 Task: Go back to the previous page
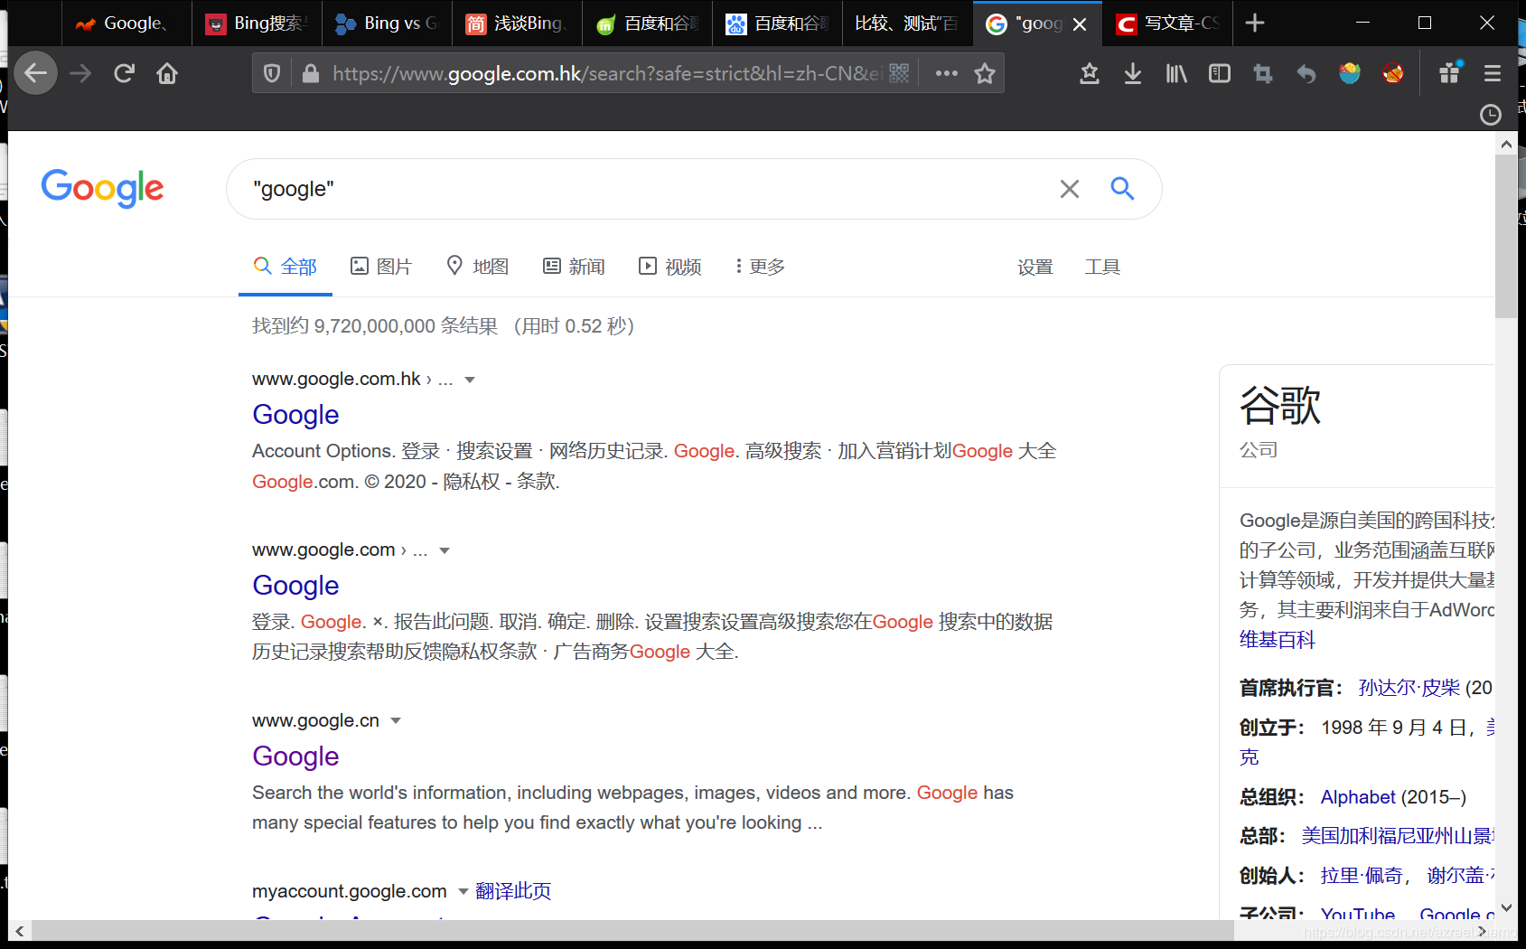(x=36, y=73)
